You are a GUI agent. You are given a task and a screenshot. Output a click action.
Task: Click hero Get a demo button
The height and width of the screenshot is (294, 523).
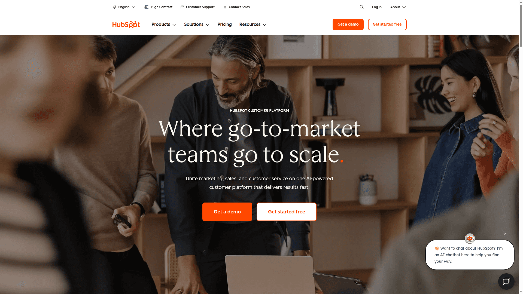227,212
